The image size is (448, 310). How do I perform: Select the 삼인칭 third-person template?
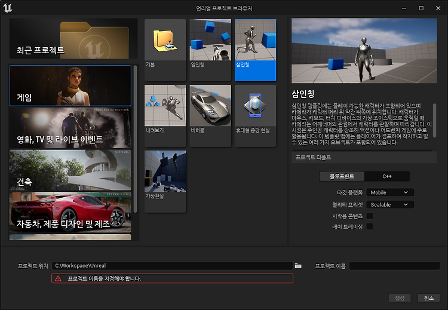pyautogui.click(x=256, y=50)
